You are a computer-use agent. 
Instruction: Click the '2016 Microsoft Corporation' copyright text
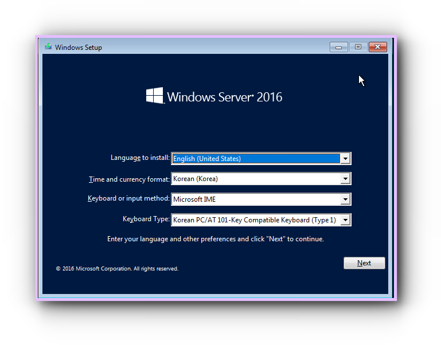pos(117,269)
